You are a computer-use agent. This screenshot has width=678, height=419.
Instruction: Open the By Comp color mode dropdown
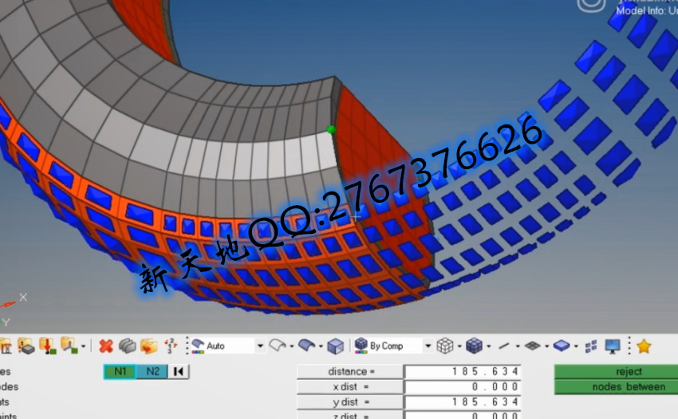point(428,346)
